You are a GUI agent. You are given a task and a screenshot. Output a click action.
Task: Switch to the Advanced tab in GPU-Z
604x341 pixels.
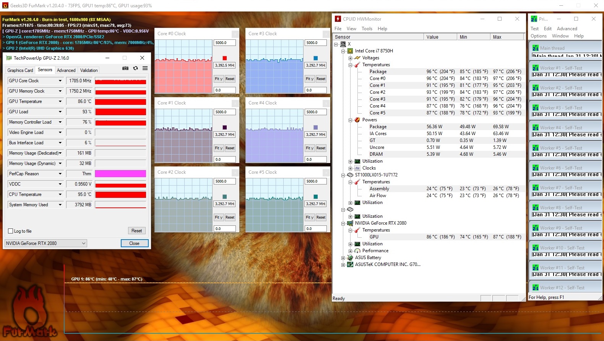(x=66, y=70)
